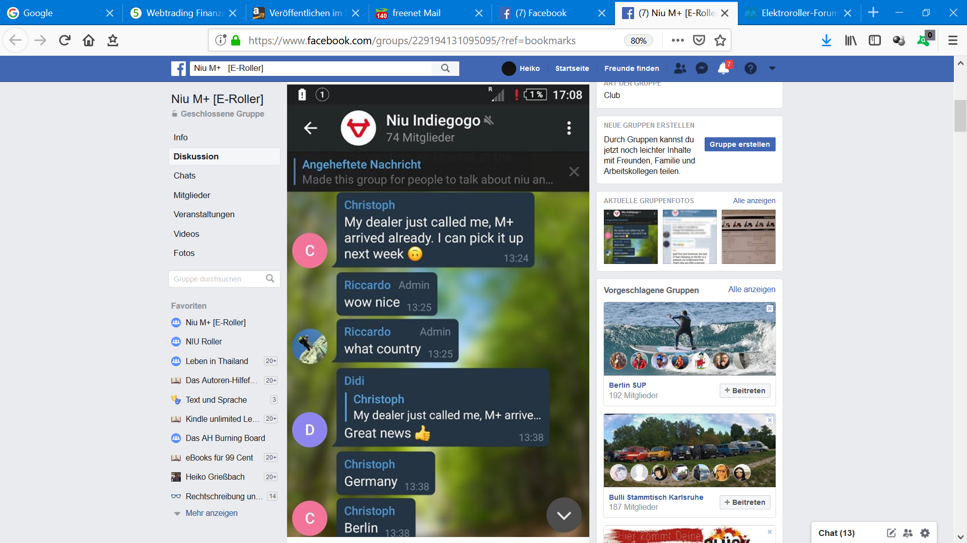Open the notifications bell icon
Viewport: 967px width, 543px height.
click(723, 68)
